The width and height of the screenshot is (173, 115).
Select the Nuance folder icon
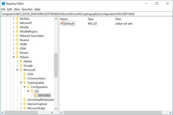[x=17, y=40]
